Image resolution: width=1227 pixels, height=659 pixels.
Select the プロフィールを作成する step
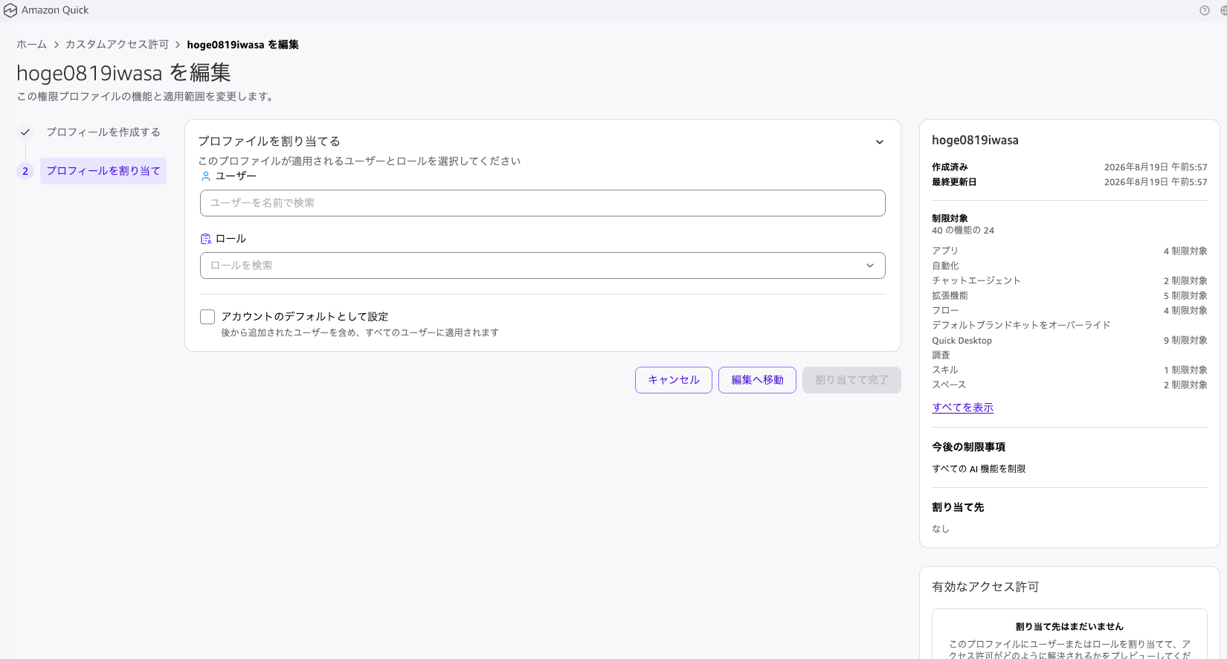[x=103, y=132]
